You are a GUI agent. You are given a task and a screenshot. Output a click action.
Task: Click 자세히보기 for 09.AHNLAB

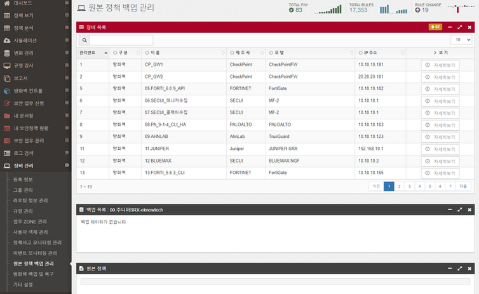(x=440, y=137)
